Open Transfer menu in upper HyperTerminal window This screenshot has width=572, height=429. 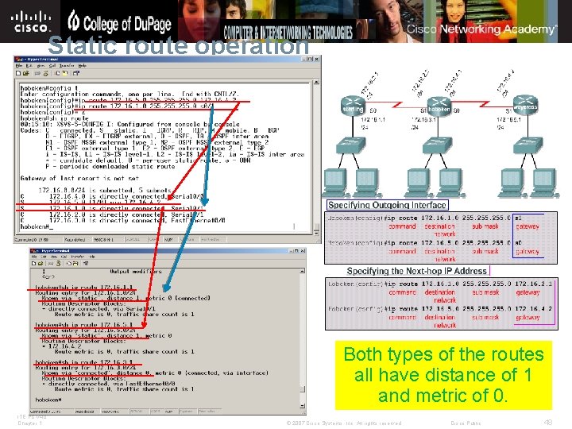pyautogui.click(x=67, y=66)
